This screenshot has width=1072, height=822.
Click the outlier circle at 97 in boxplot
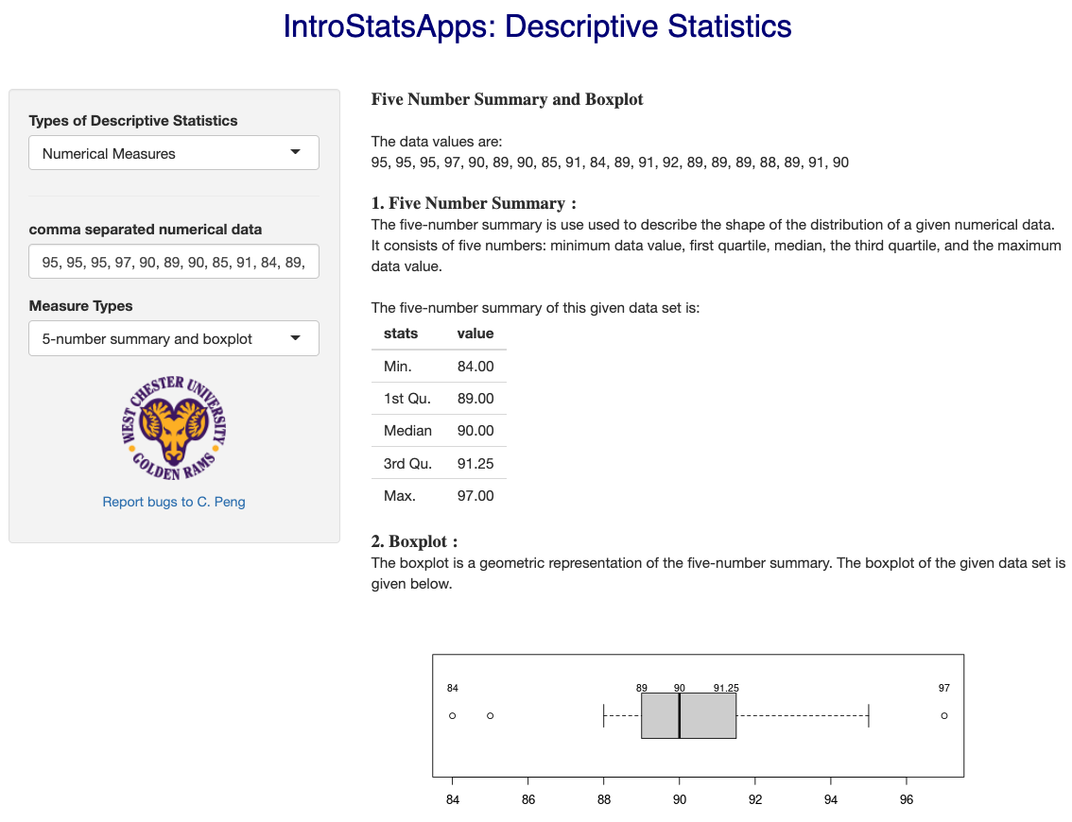pos(944,716)
